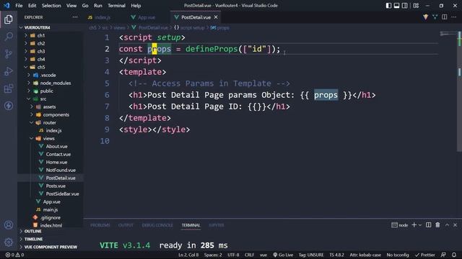462x259 pixels.
Task: Open the Source Control view
Action: [x=9, y=54]
